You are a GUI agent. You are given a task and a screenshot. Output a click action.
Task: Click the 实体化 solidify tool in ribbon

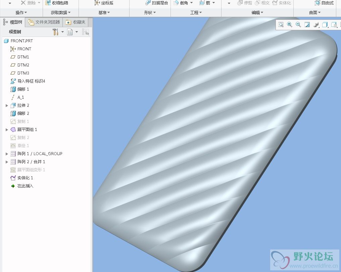(282, 3)
